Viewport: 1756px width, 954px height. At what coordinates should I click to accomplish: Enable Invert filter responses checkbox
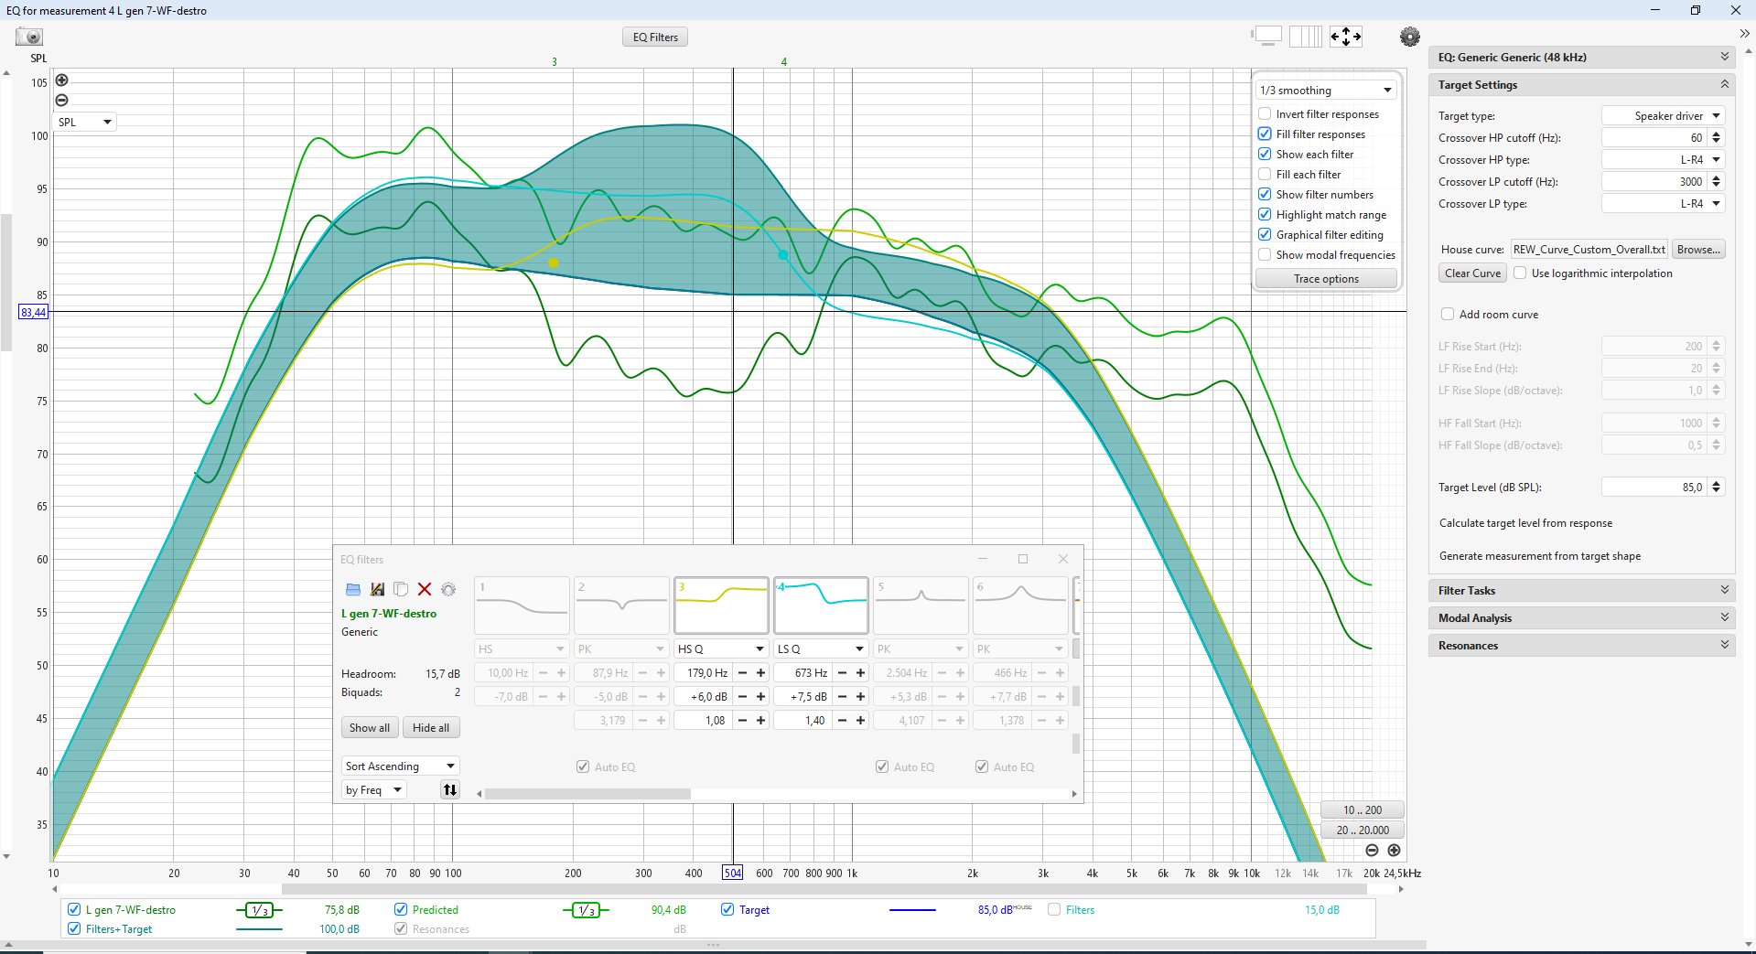[x=1265, y=113]
